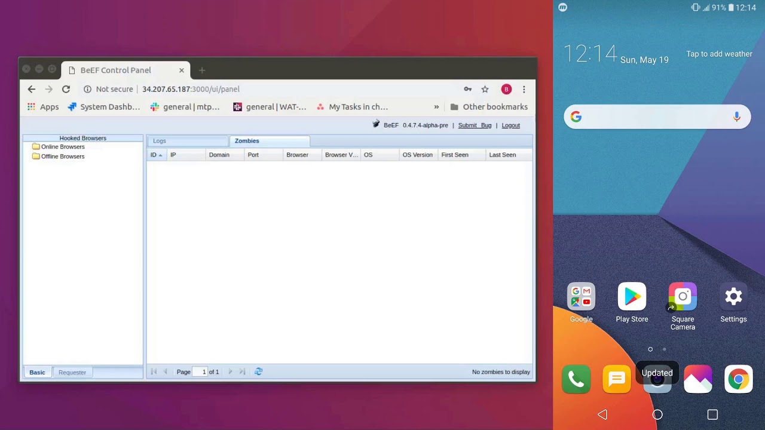Expand the Offline Browsers folder
This screenshot has height=430, width=765.
click(58, 156)
